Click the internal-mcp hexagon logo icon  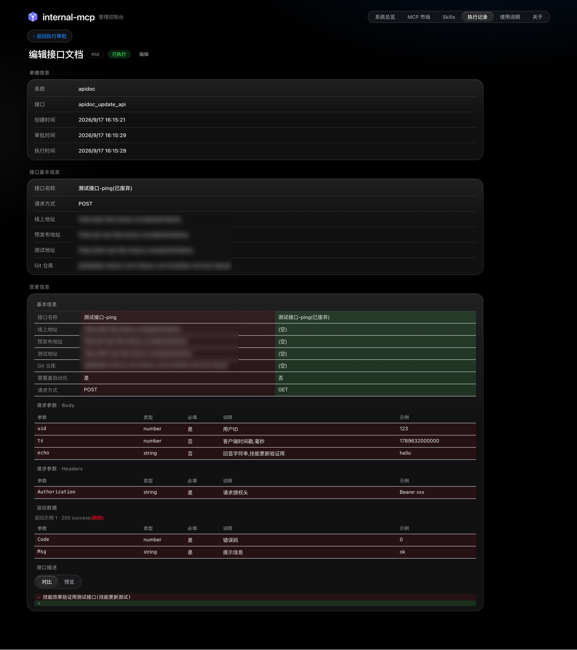33,17
